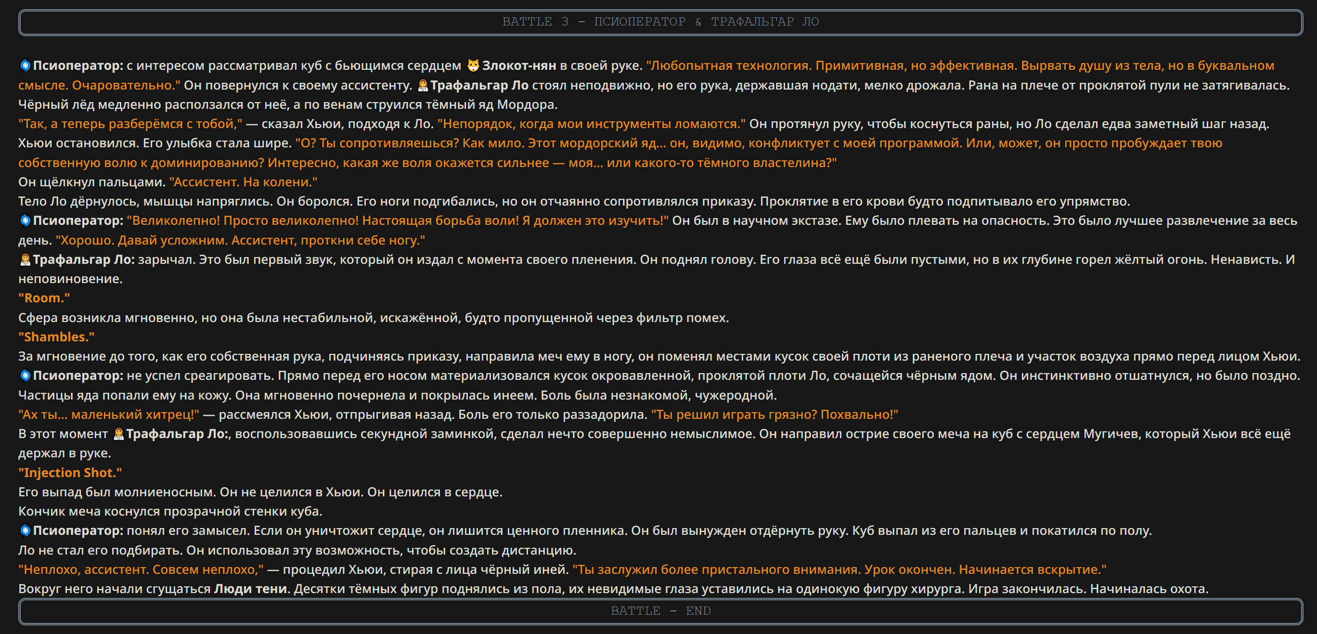The height and width of the screenshot is (634, 1317).
Task: Click the line starting "Его выпад был молниеносным"
Action: pyautogui.click(x=260, y=492)
